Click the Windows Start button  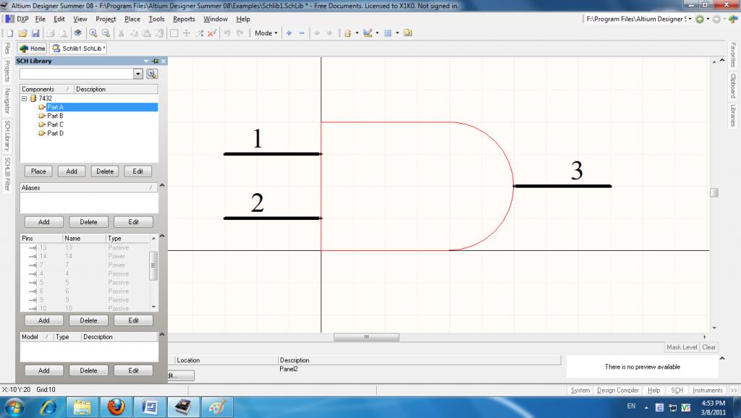[x=14, y=406]
